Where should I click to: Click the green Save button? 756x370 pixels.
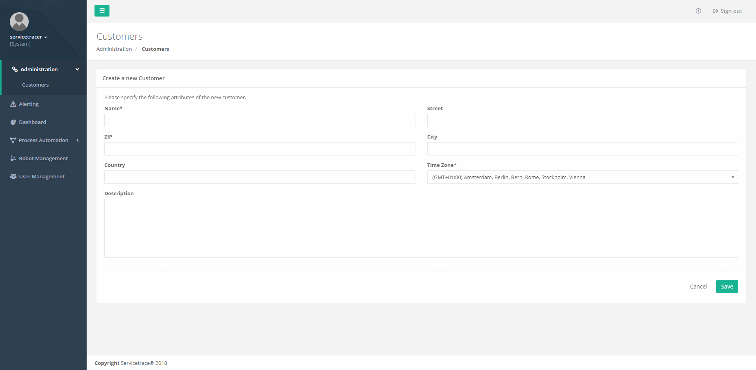click(x=727, y=287)
